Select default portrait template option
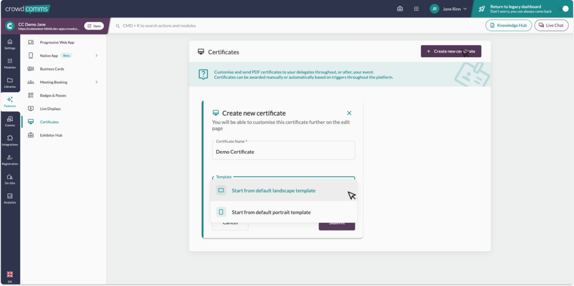Viewport: 574px width, 286px height. click(x=271, y=212)
